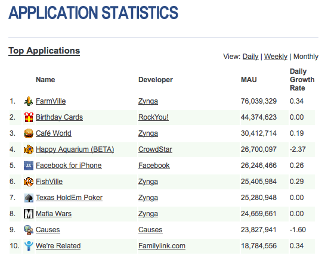325x259 pixels.
Task: Select the MAU value 30,412,714
Action: click(259, 133)
